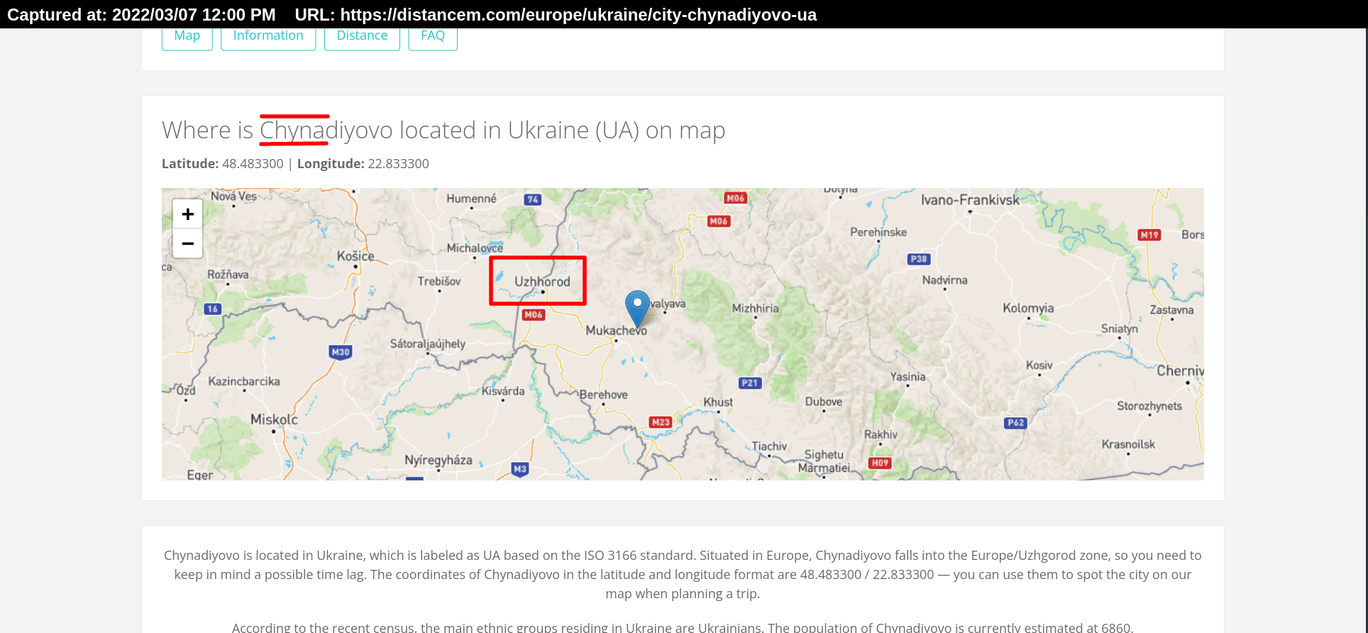Click the Humenné town label
1368x633 pixels.
471,199
